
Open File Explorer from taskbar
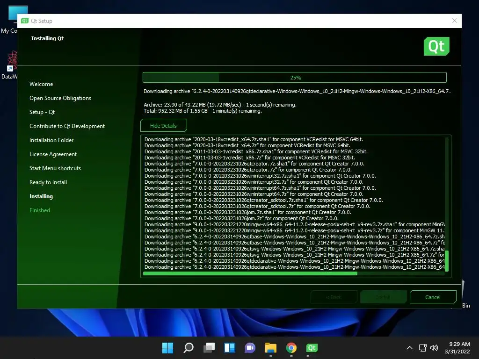[271, 348]
